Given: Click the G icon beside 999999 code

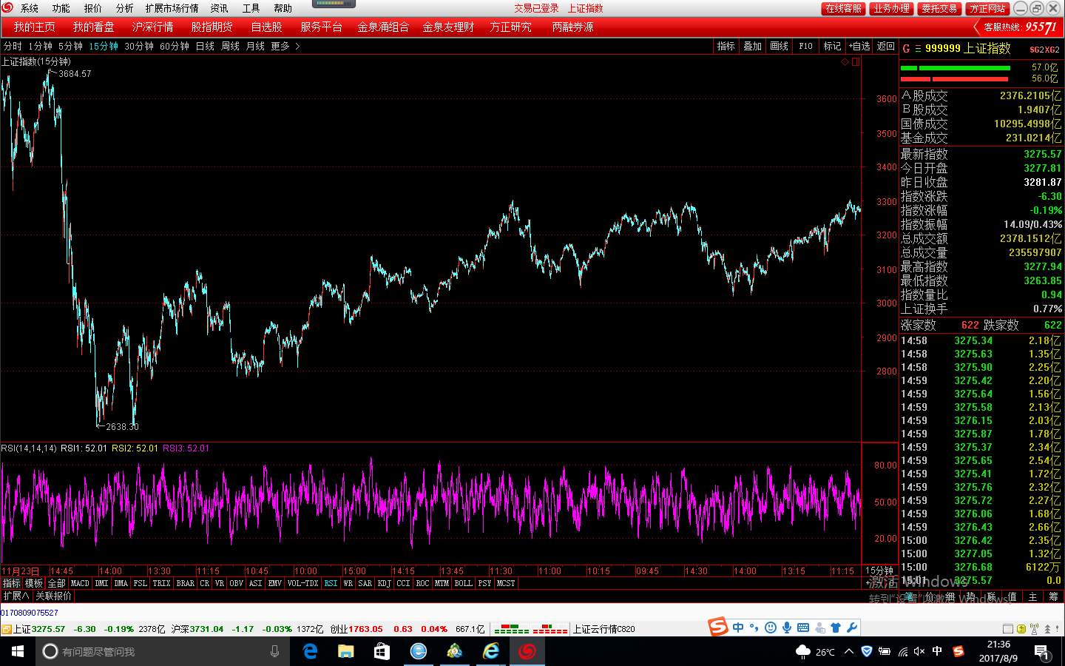Looking at the screenshot, I should [906, 48].
